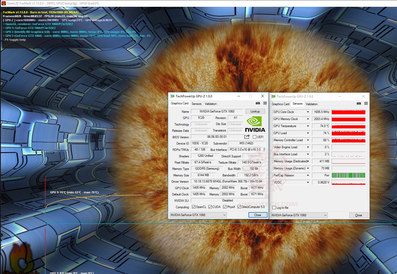Viewport: 397px width, 274px height.
Task: Click the Memory Size value '6144 MB'
Action: click(x=203, y=175)
